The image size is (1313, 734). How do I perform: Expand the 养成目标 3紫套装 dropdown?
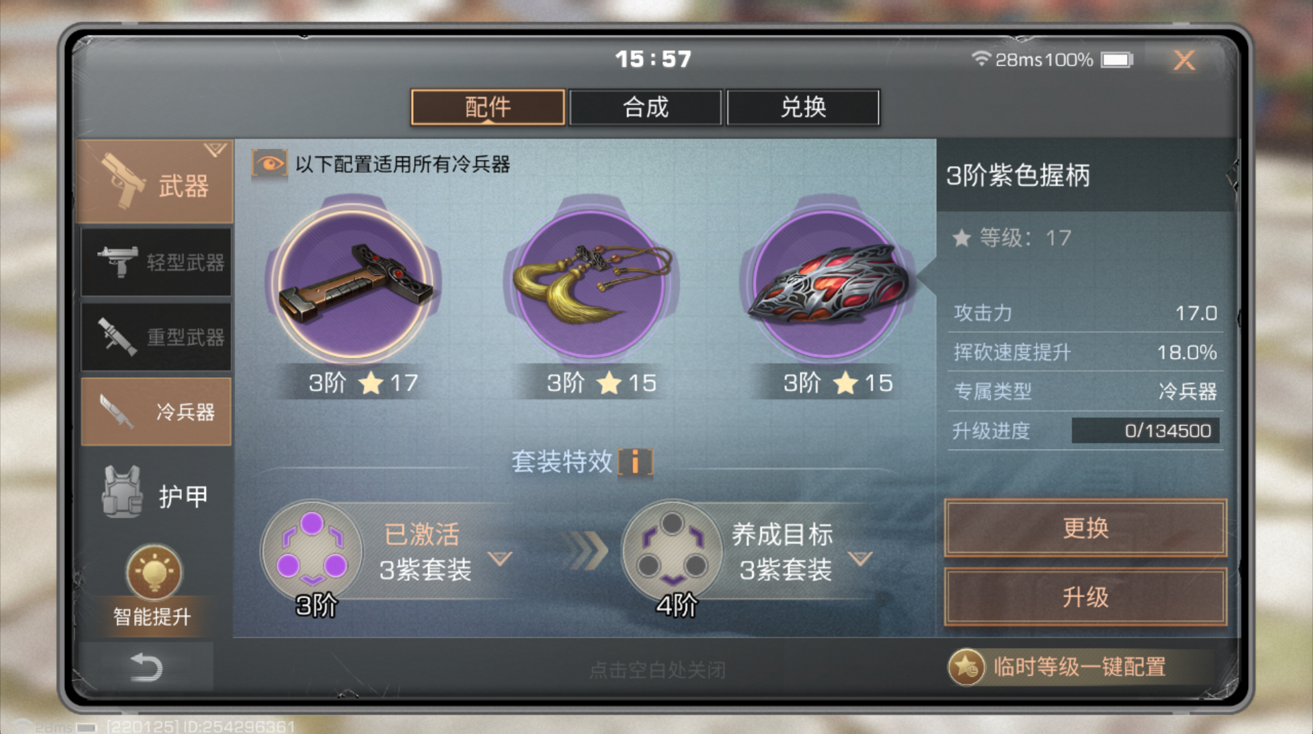(860, 558)
